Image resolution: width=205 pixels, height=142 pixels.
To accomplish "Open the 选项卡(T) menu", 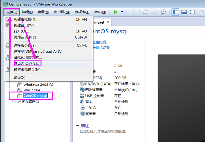I will (82, 12).
